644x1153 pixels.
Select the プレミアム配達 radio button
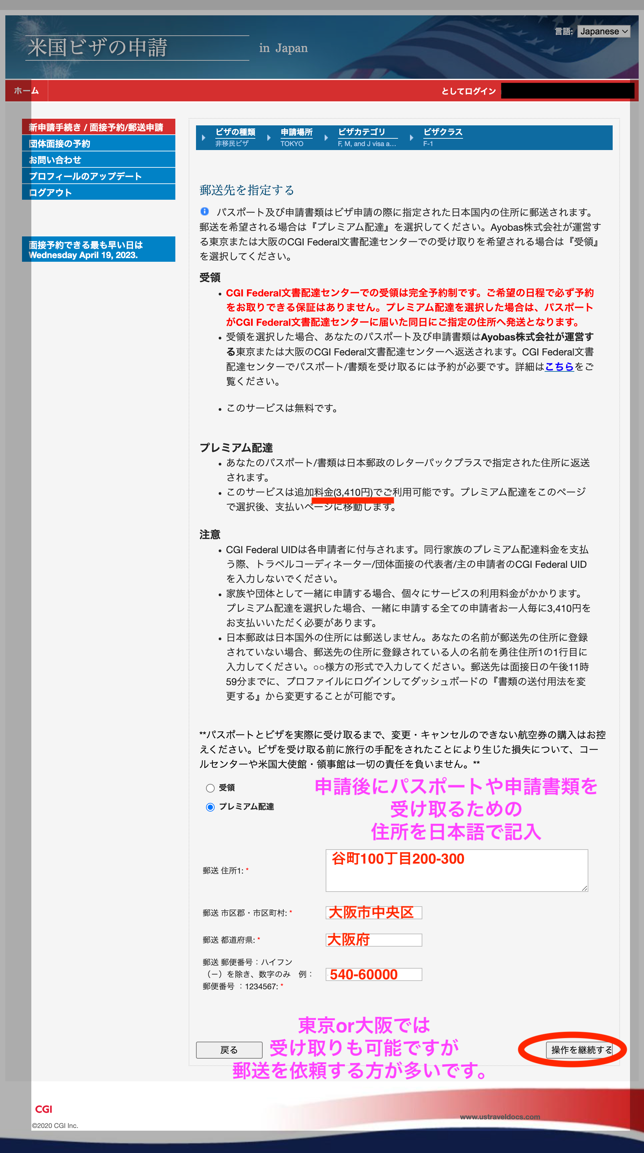point(210,807)
